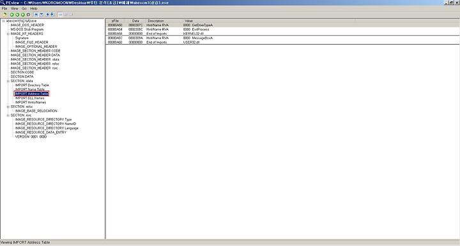This screenshot has height=246, width=460.
Task: Select IMAGE_SECTION_HEADER DATA
Action: [35, 55]
